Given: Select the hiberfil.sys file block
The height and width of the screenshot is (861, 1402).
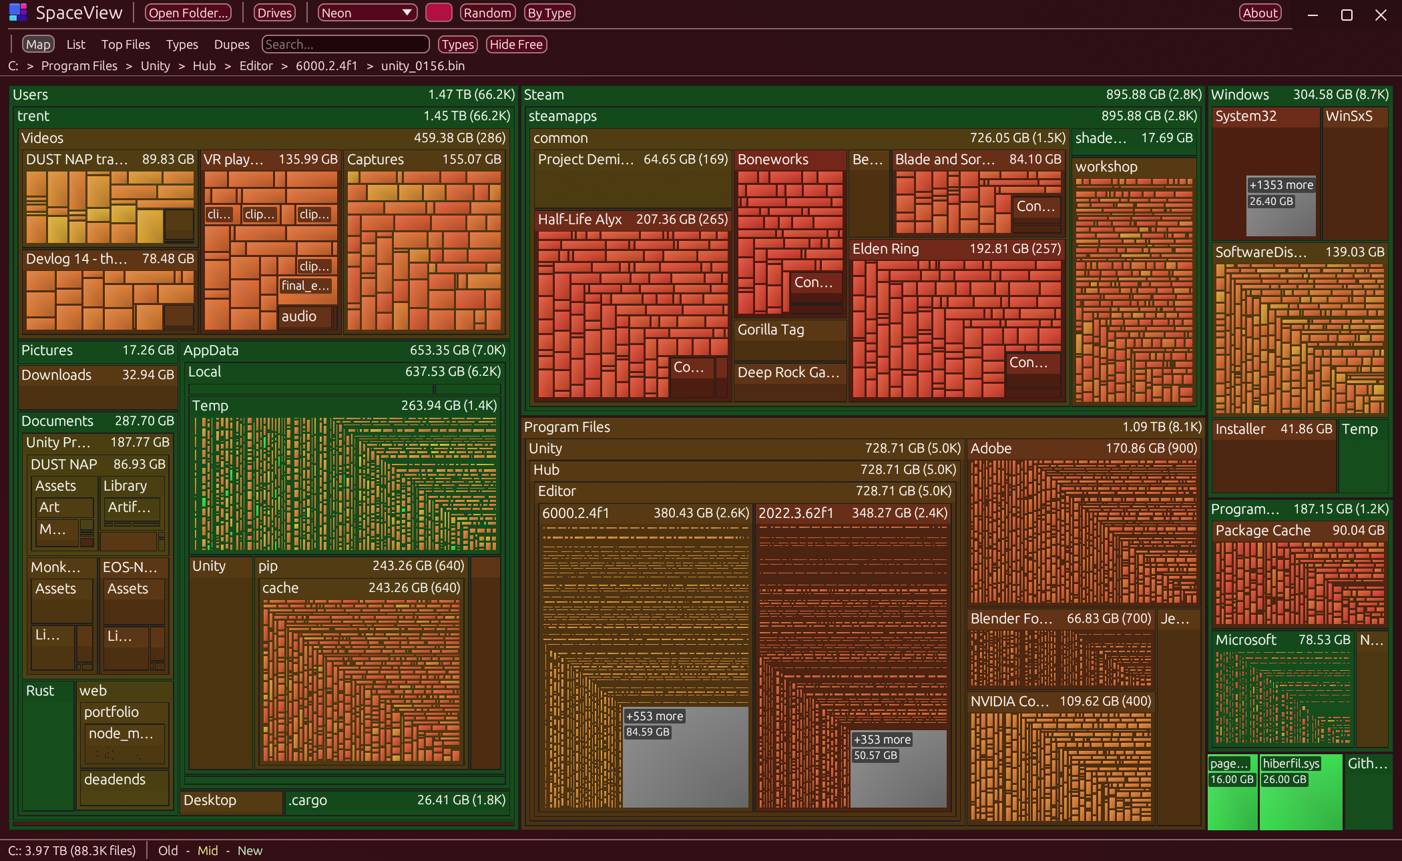Looking at the screenshot, I should tap(1301, 792).
